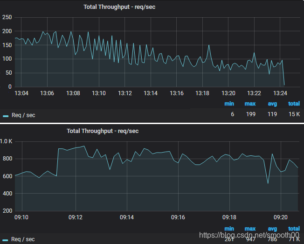Toggle the 'Req / sec' series in the upper legend
Viewport: 304px width, 244px height.
pyautogui.click(x=23, y=115)
